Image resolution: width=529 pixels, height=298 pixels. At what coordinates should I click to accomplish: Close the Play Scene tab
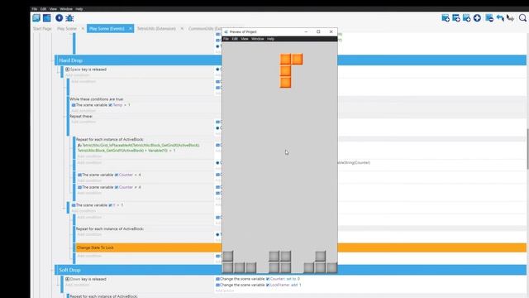tap(83, 29)
